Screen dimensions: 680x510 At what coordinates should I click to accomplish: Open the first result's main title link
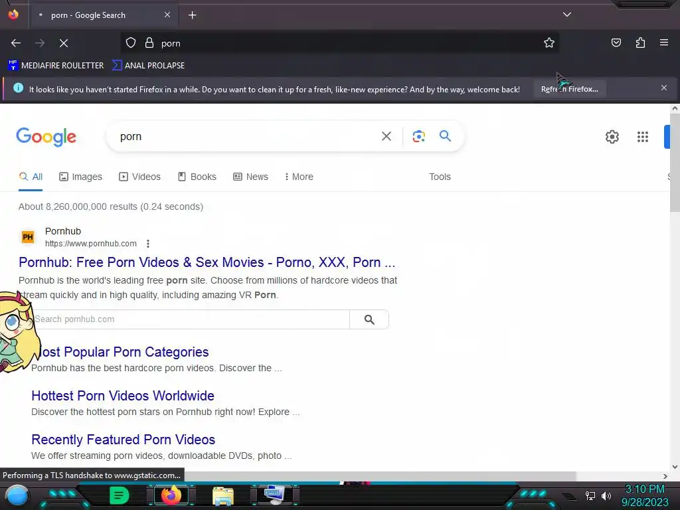(207, 262)
